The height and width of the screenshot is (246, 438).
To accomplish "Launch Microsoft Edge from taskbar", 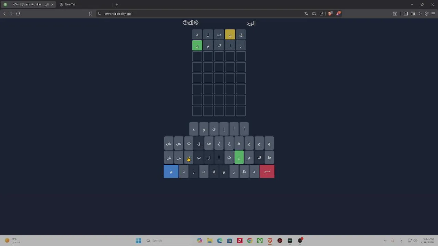I will click(219, 241).
